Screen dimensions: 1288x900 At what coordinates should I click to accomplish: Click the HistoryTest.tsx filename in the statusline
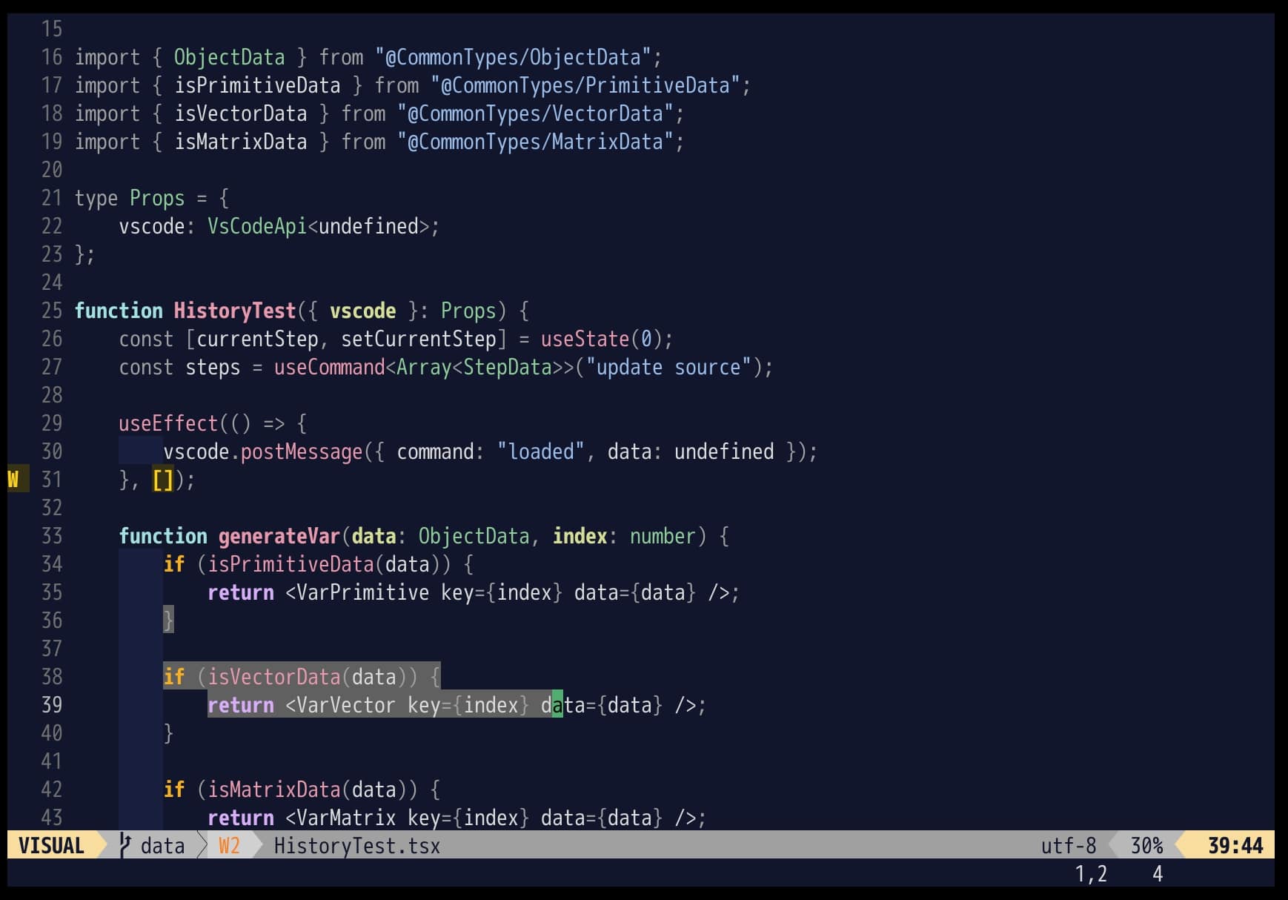(x=357, y=845)
